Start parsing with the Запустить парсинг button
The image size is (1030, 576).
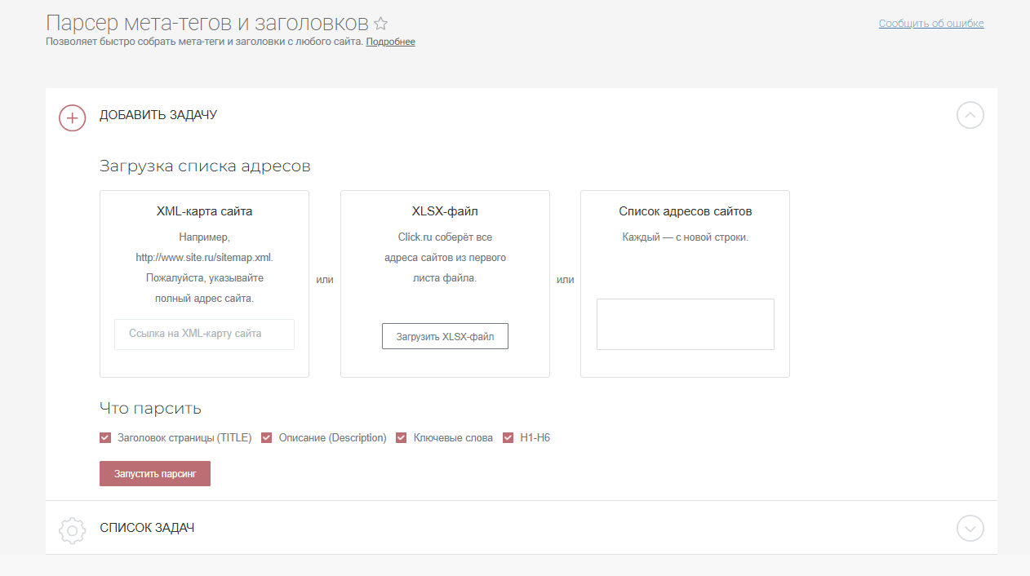(x=155, y=474)
